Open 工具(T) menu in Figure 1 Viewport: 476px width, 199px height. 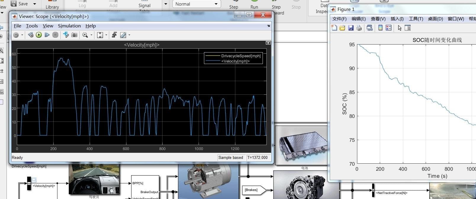(416, 19)
